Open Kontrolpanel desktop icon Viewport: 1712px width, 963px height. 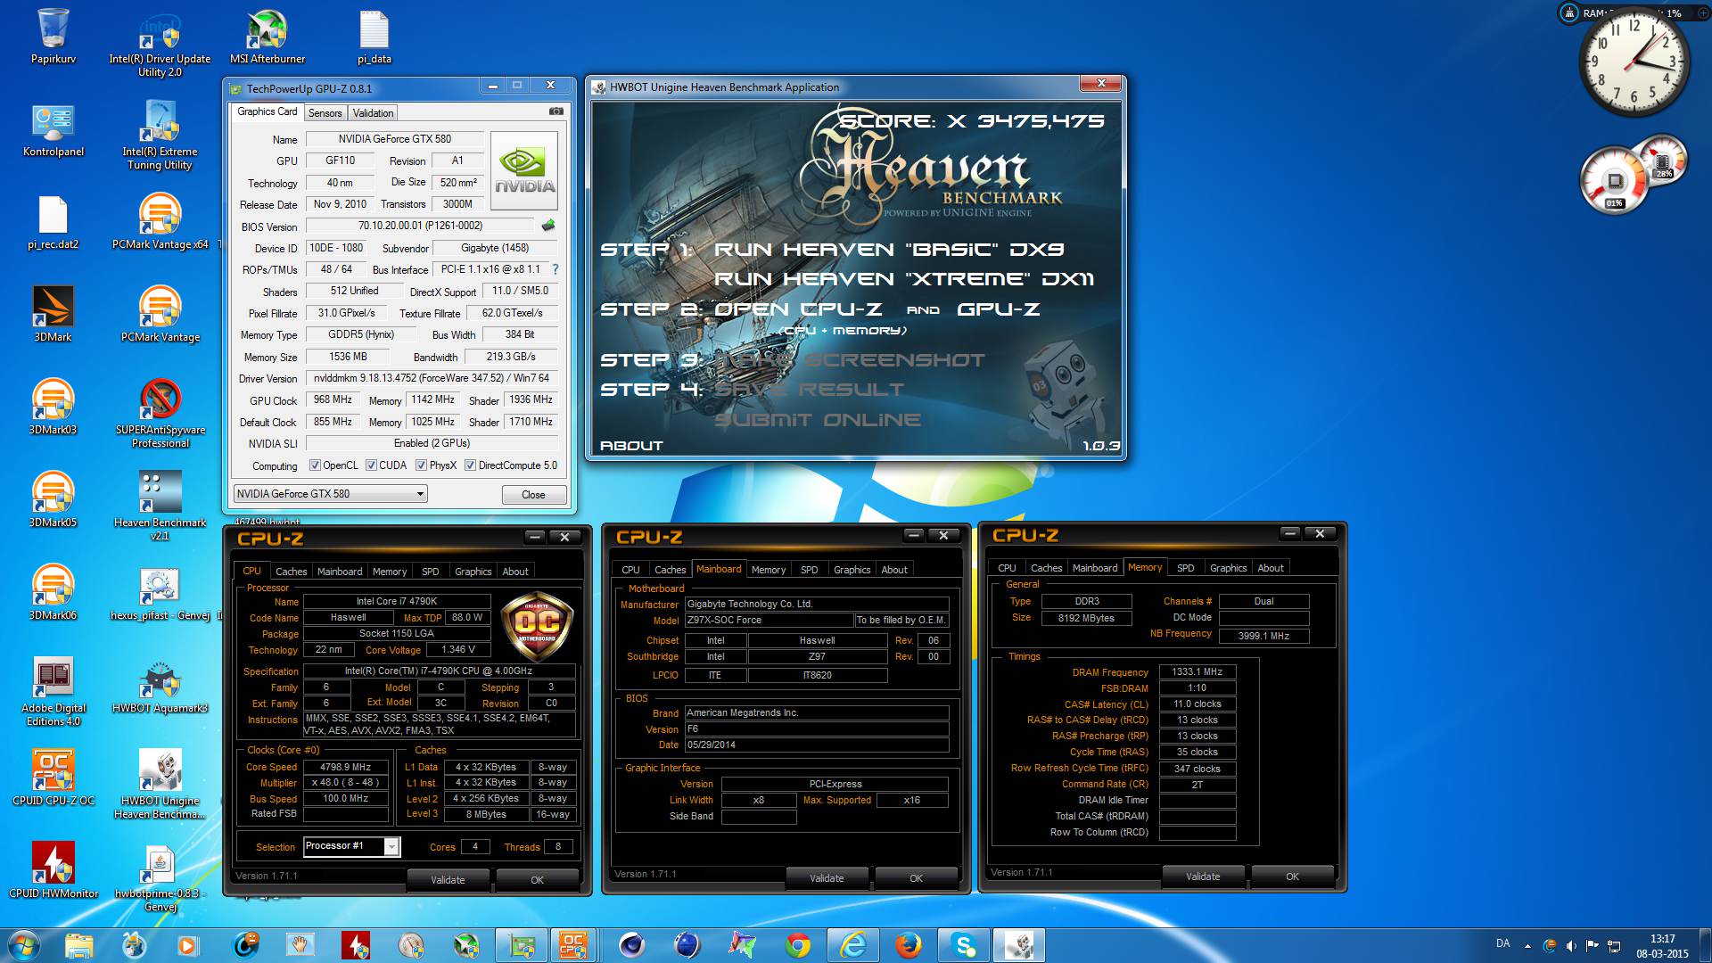pos(53,130)
